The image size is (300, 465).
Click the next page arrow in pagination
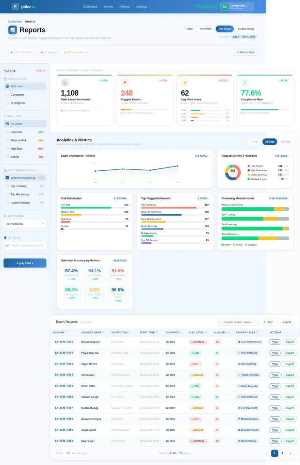click(x=290, y=453)
